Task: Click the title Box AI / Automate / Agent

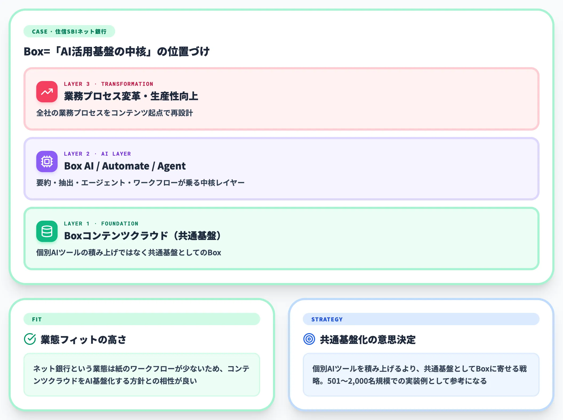Action: (125, 166)
